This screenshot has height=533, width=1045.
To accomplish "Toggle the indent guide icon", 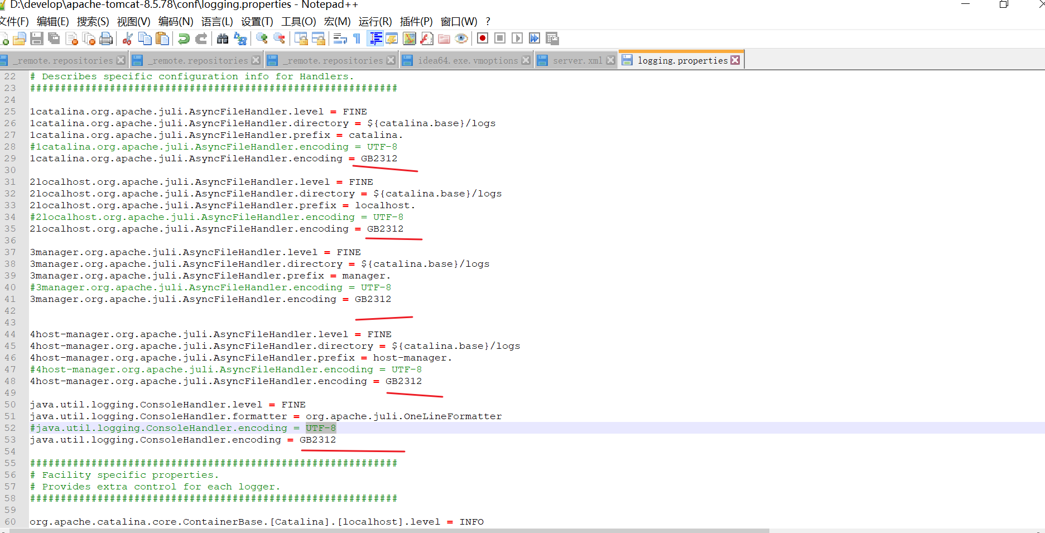I will (x=375, y=39).
